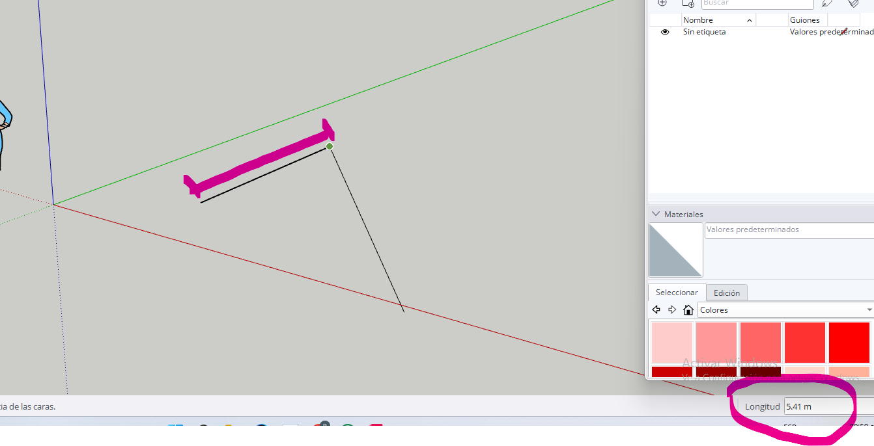Click the Buscar tag search field

pos(757,3)
